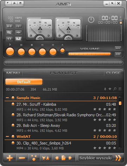127x166 pixels.
Task: Skip to the next track
Action: point(53,52)
